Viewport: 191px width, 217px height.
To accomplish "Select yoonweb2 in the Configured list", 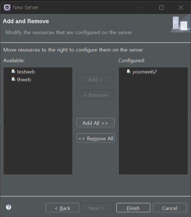I will [x=145, y=72].
